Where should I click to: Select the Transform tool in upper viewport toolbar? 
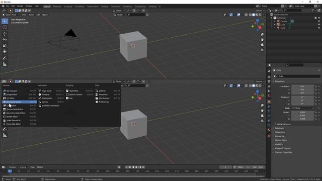tap(5, 51)
